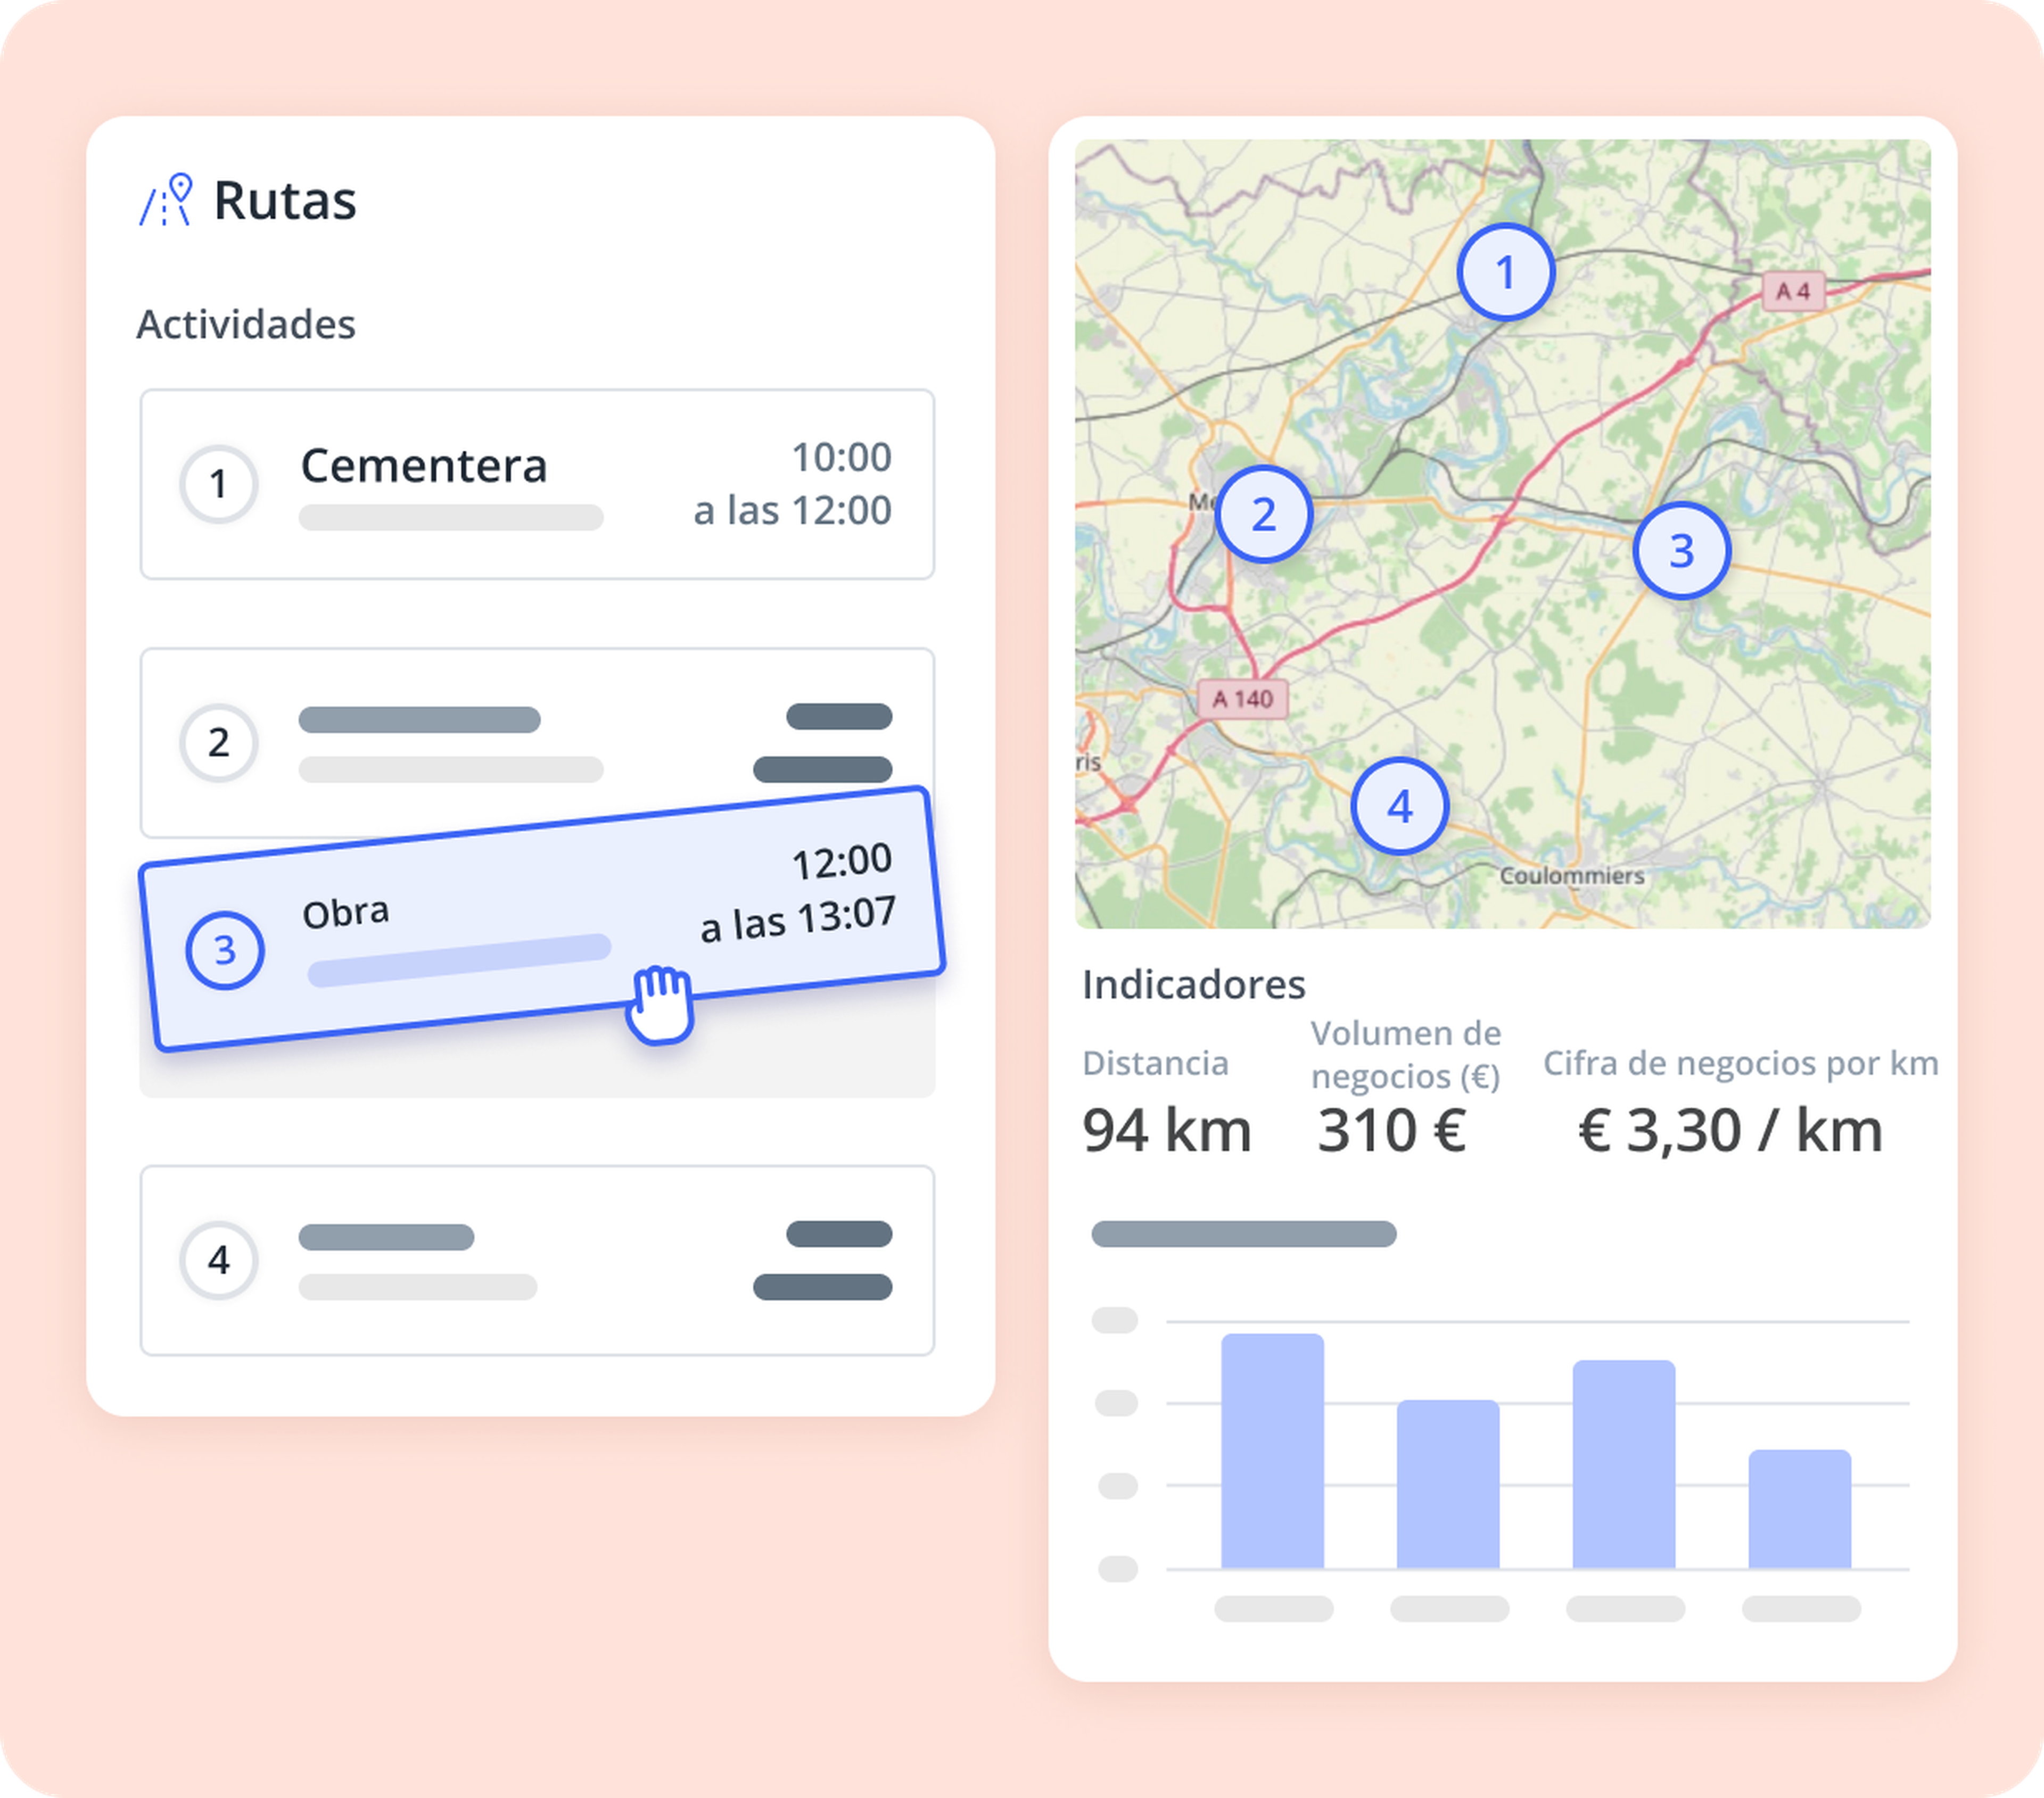2044x1798 pixels.
Task: Select map marker number 1
Action: 1505,272
